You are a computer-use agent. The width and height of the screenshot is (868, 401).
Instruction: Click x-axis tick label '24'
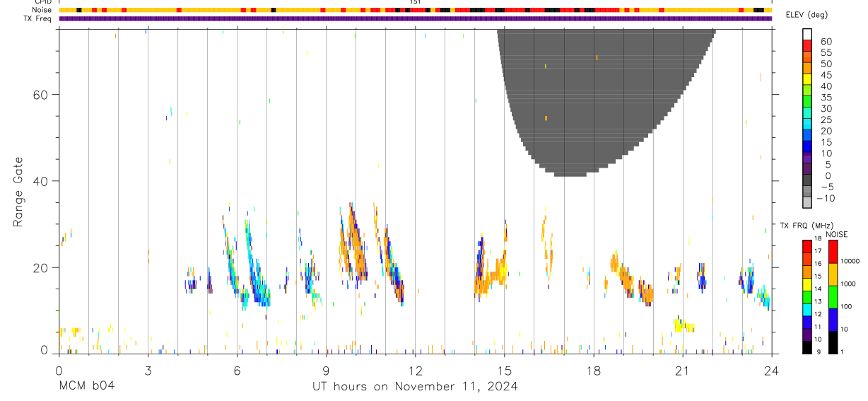coord(772,370)
